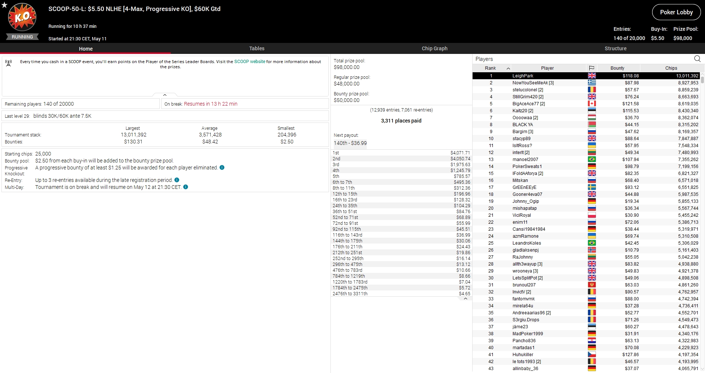Viewport: 705px width, 373px height.
Task: Select player BLACK YA
Action: (x=586, y=125)
